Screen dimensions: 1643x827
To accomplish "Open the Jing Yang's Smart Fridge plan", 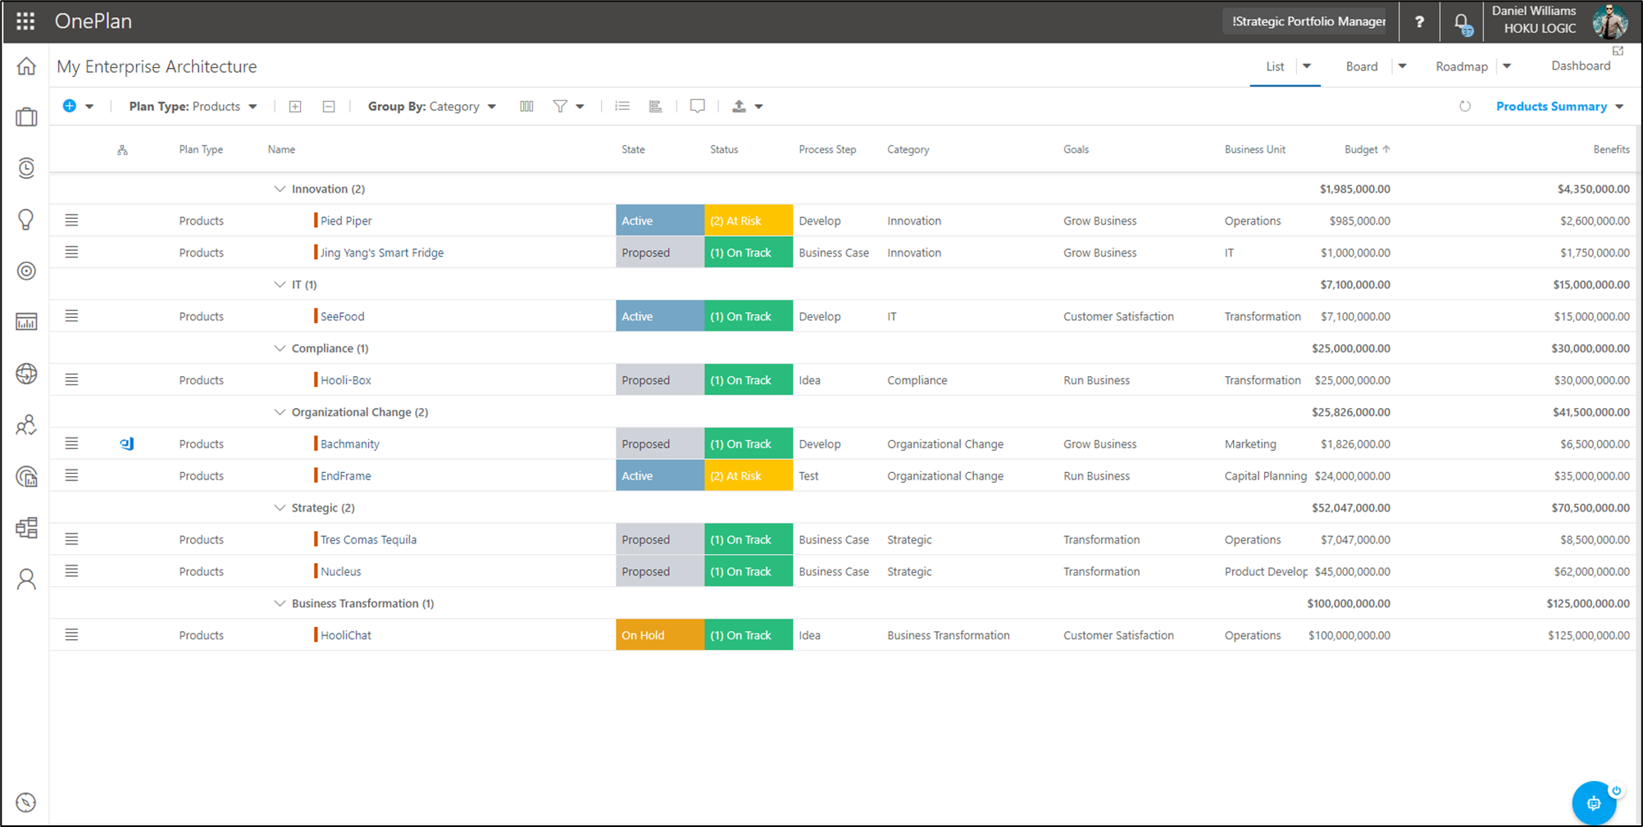I will (382, 252).
